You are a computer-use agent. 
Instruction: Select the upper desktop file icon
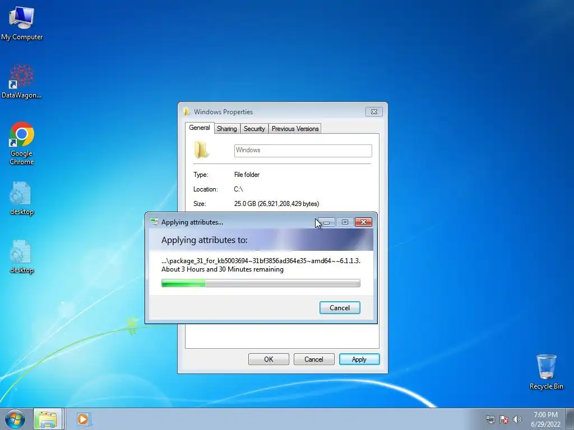(22, 199)
